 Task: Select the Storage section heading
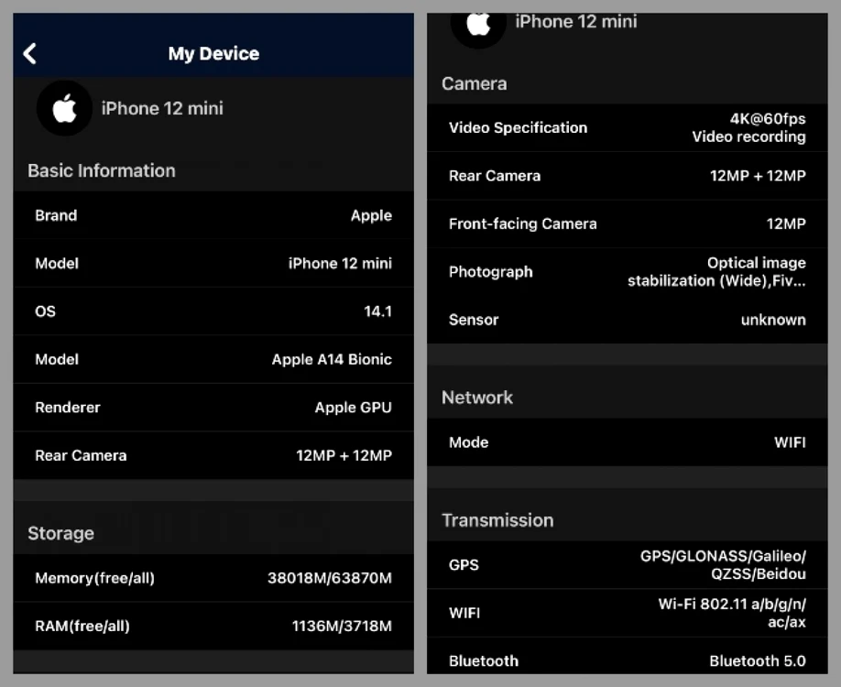pos(60,533)
